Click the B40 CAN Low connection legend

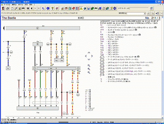click(125, 74)
